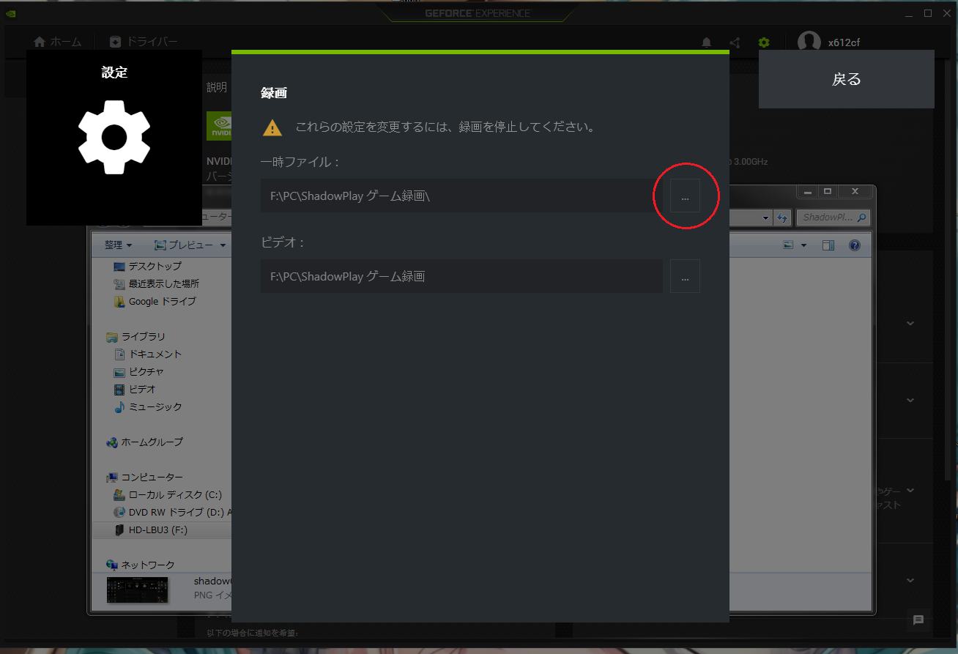Viewport: 958px width, 654px height.
Task: Click the yellow warning triangle icon
Action: (x=272, y=127)
